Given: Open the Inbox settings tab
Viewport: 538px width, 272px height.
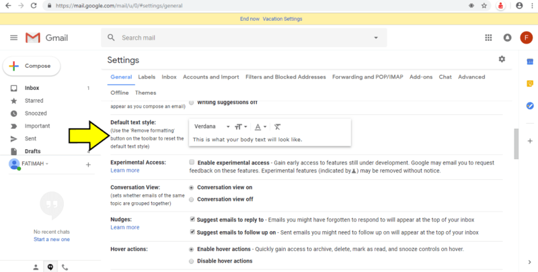Looking at the screenshot, I should pyautogui.click(x=169, y=77).
